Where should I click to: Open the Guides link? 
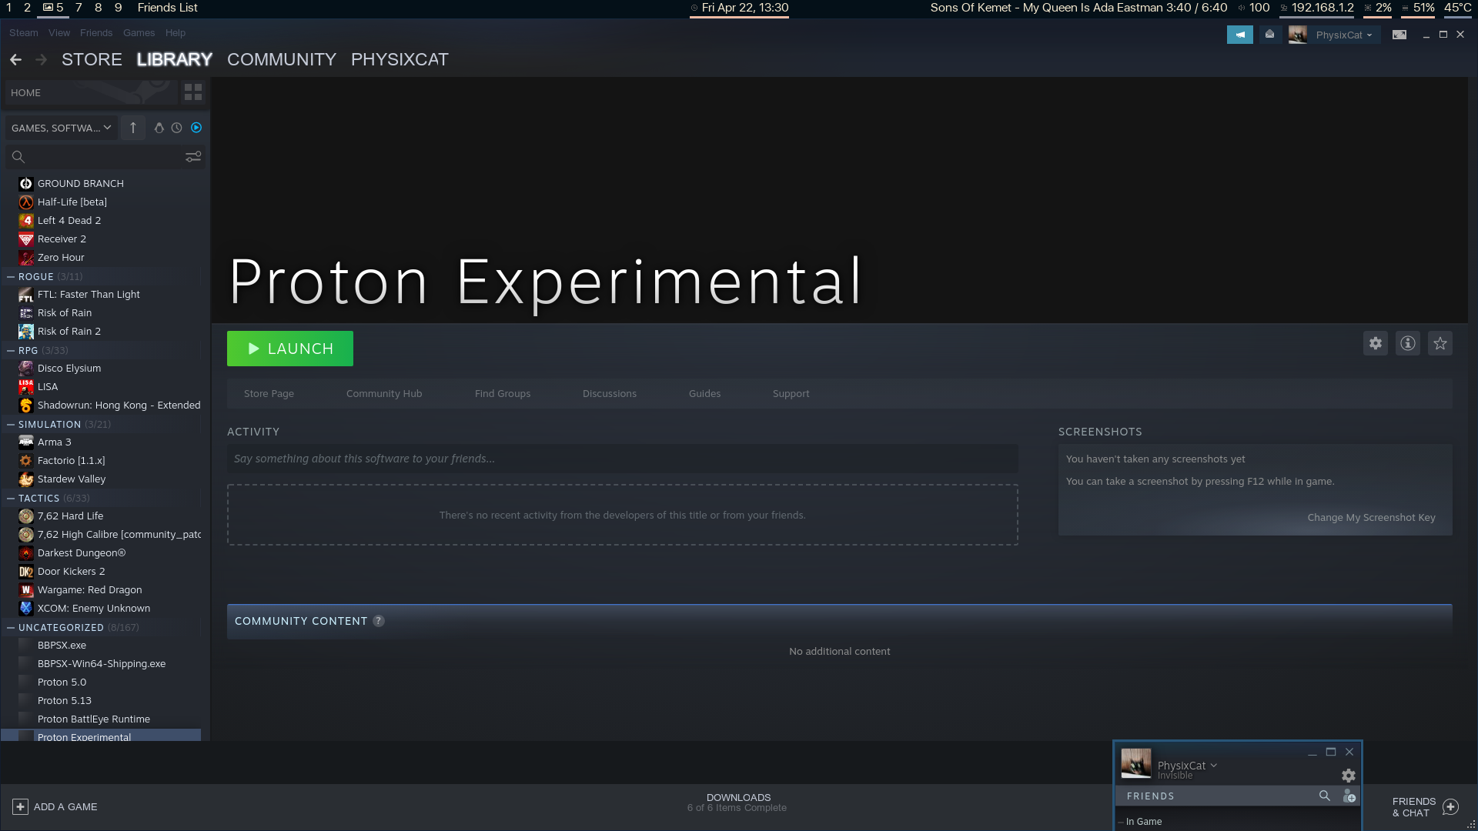pyautogui.click(x=704, y=394)
